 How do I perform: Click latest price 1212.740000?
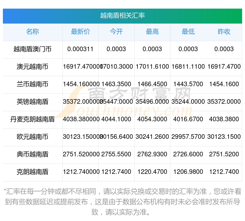click(x=81, y=172)
